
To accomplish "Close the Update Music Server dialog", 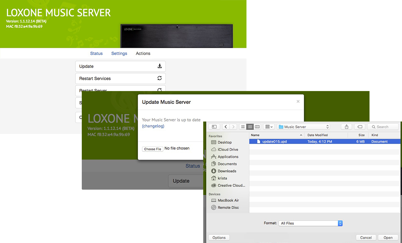I will point(298,101).
